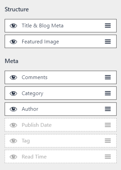Click the Tag drag handle icon
The width and height of the screenshot is (121, 170).
pos(108,141)
